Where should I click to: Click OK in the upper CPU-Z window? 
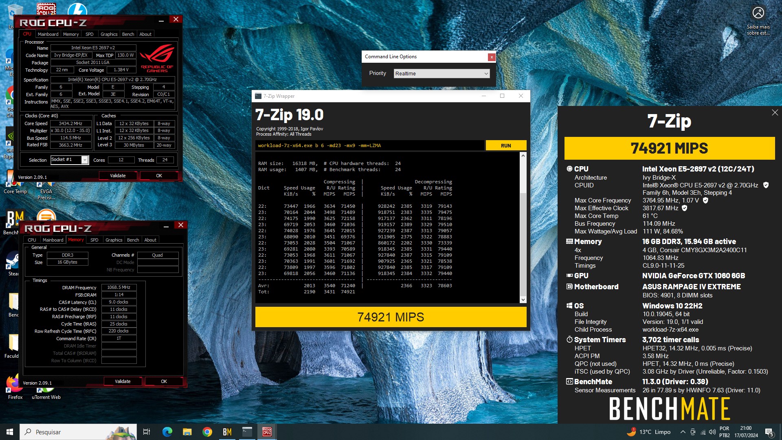[x=159, y=176]
